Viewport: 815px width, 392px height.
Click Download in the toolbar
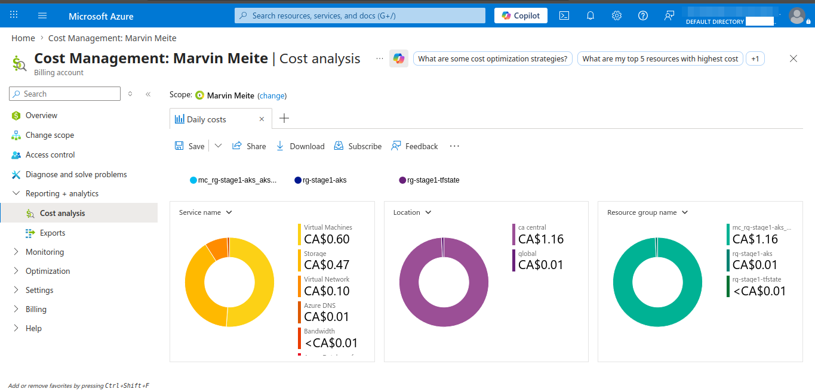(300, 146)
